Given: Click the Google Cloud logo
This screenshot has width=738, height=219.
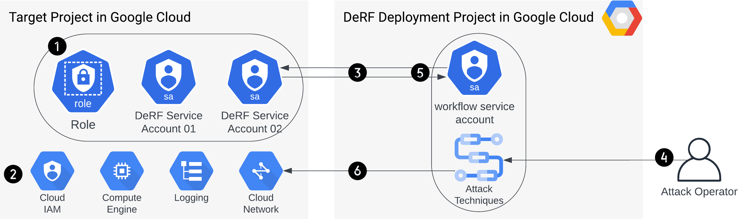Looking at the screenshot, I should tap(622, 18).
